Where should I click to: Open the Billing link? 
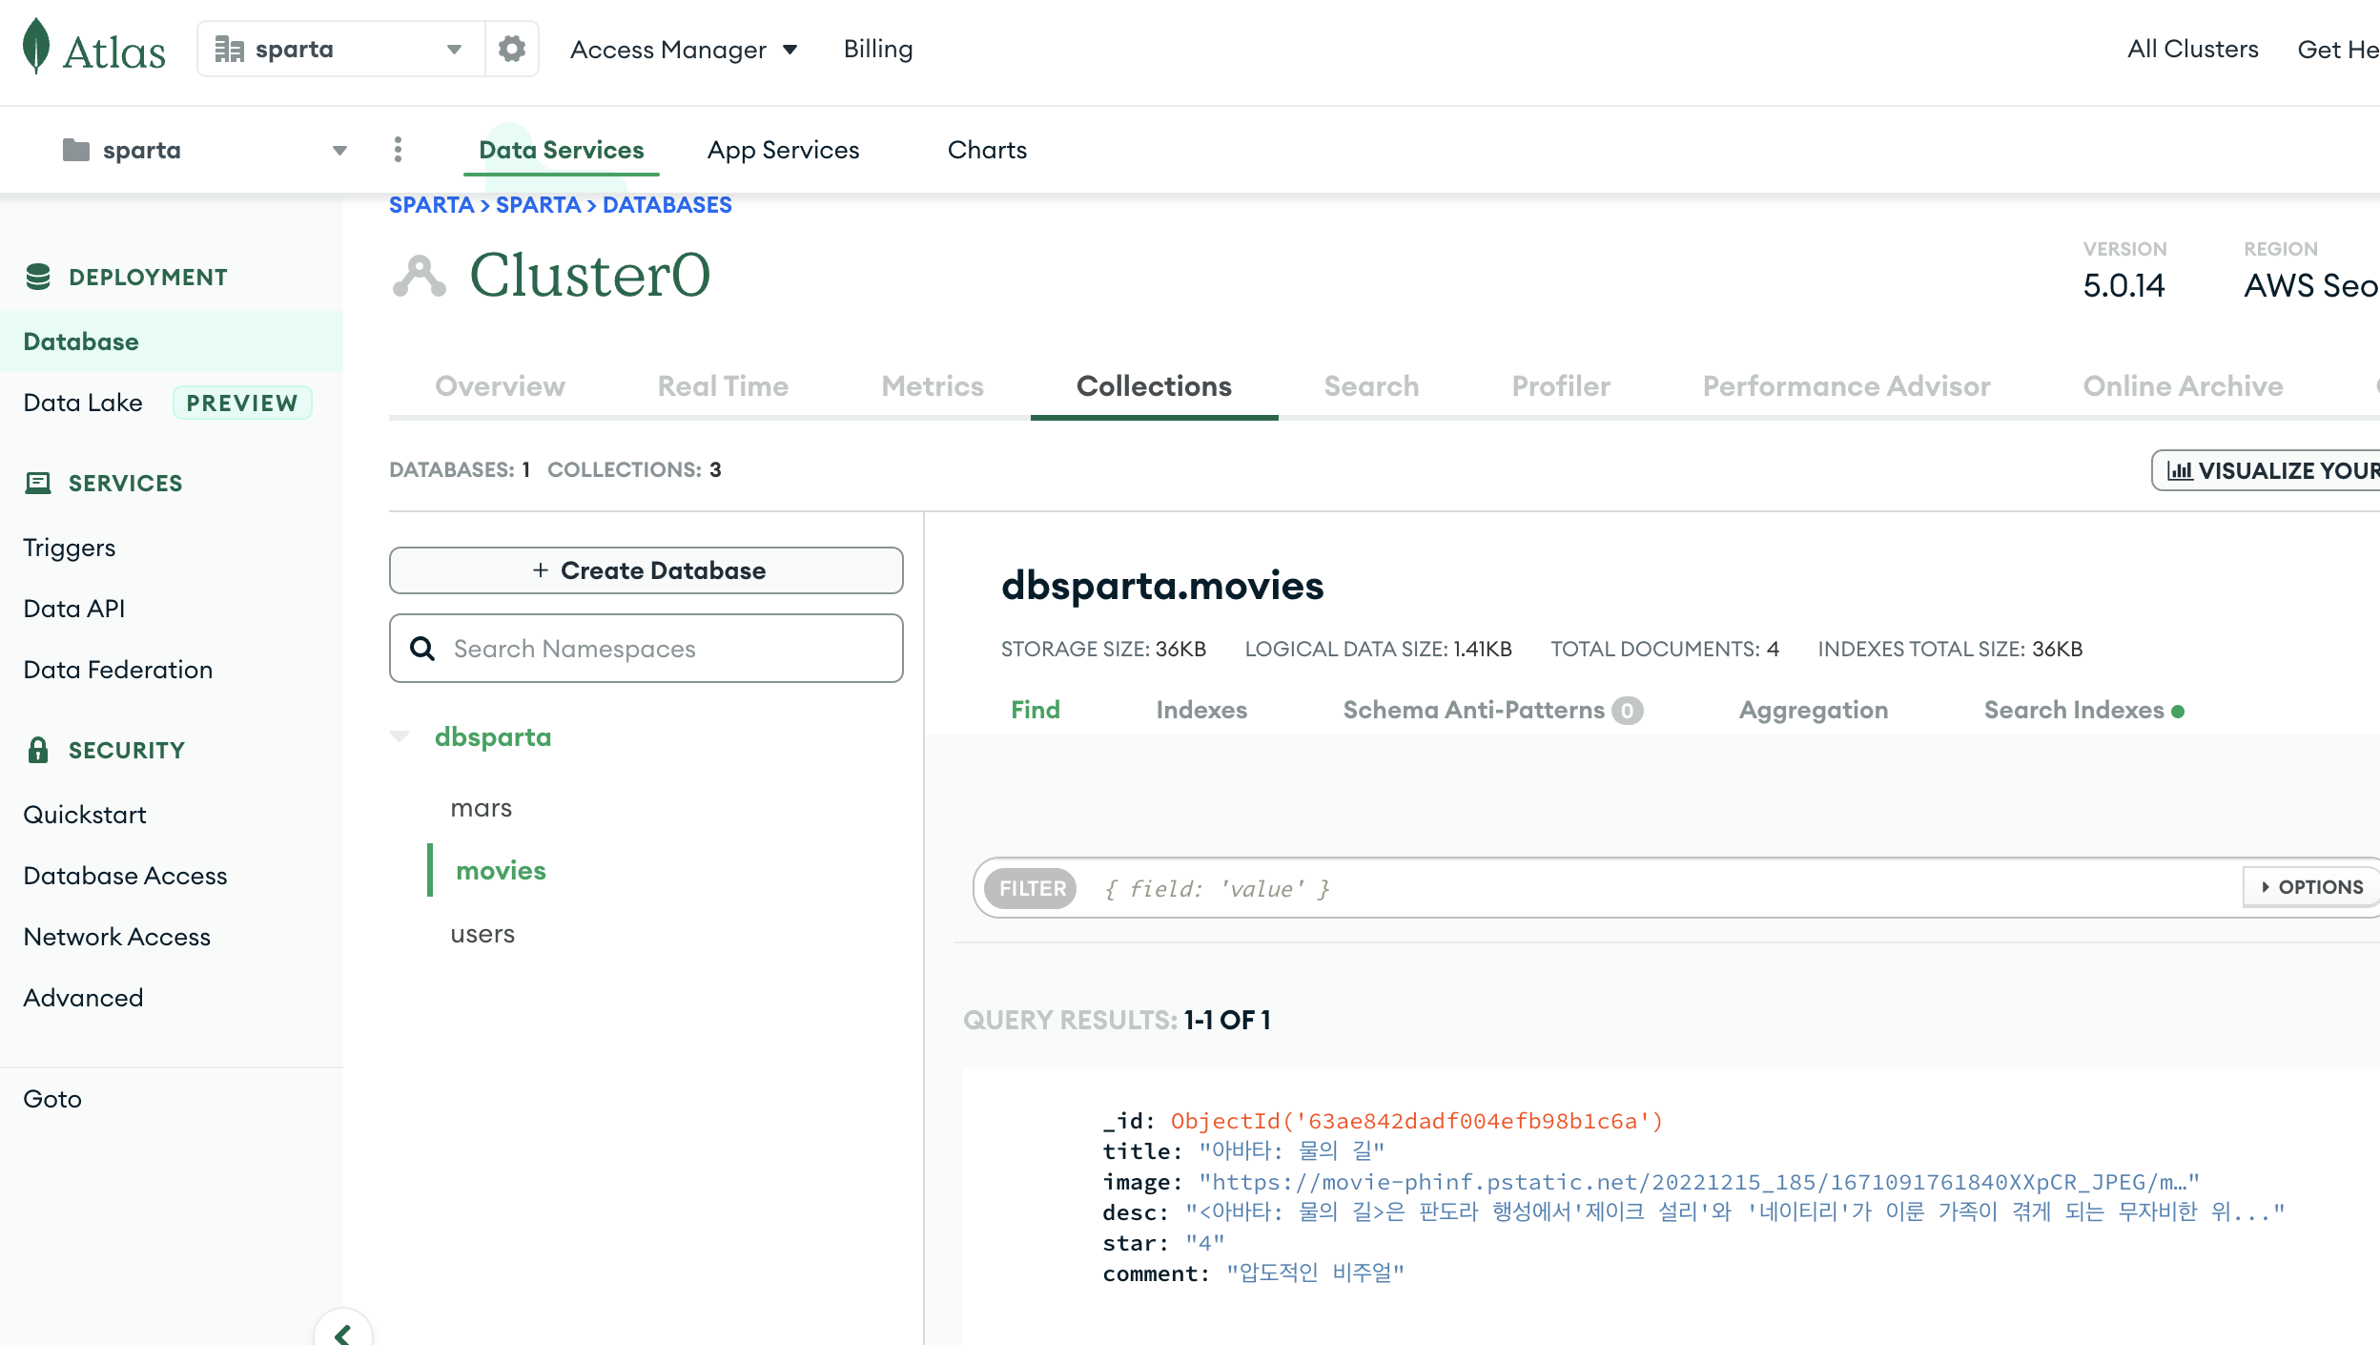[x=878, y=49]
